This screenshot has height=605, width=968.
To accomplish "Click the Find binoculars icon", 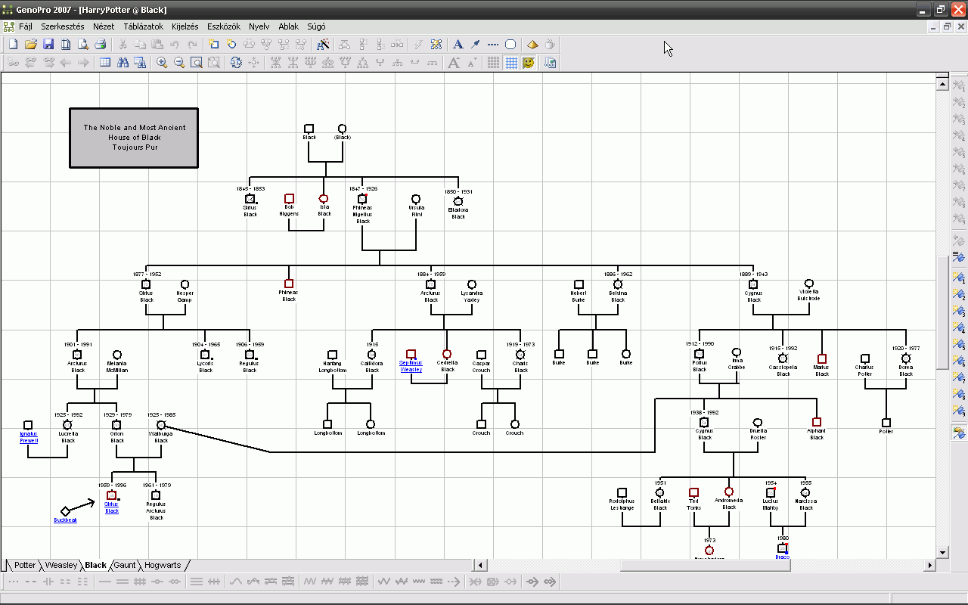I will coord(123,63).
